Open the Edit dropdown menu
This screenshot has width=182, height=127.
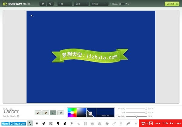[81, 4]
